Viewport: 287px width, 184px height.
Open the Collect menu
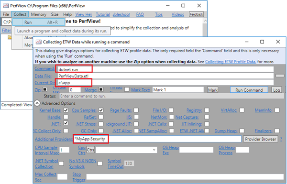coord(20,14)
